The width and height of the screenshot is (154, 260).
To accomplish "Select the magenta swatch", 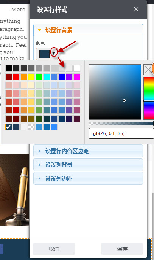I will click(77, 77).
